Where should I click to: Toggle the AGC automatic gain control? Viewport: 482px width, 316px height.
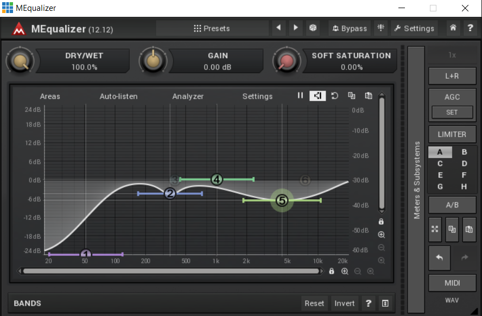(452, 97)
